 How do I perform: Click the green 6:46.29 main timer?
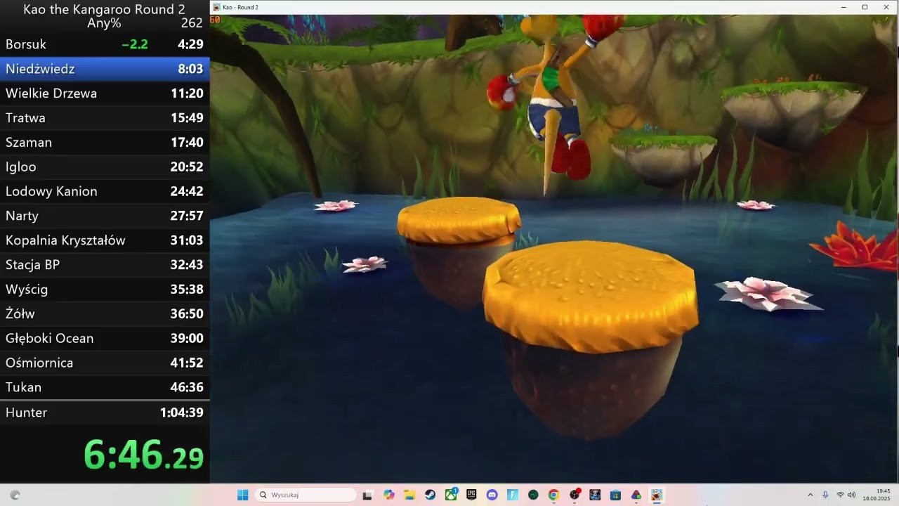pos(144,454)
